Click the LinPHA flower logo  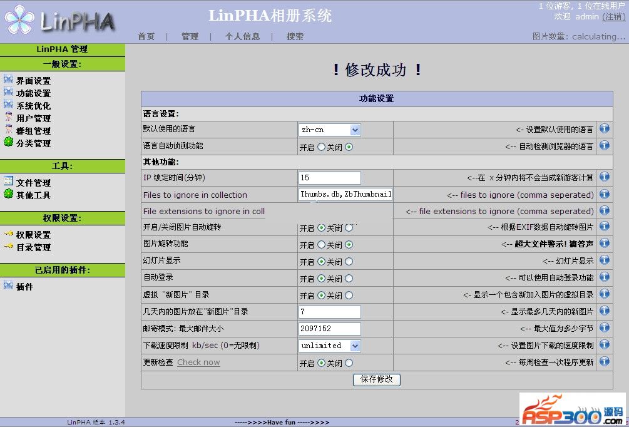pos(19,21)
